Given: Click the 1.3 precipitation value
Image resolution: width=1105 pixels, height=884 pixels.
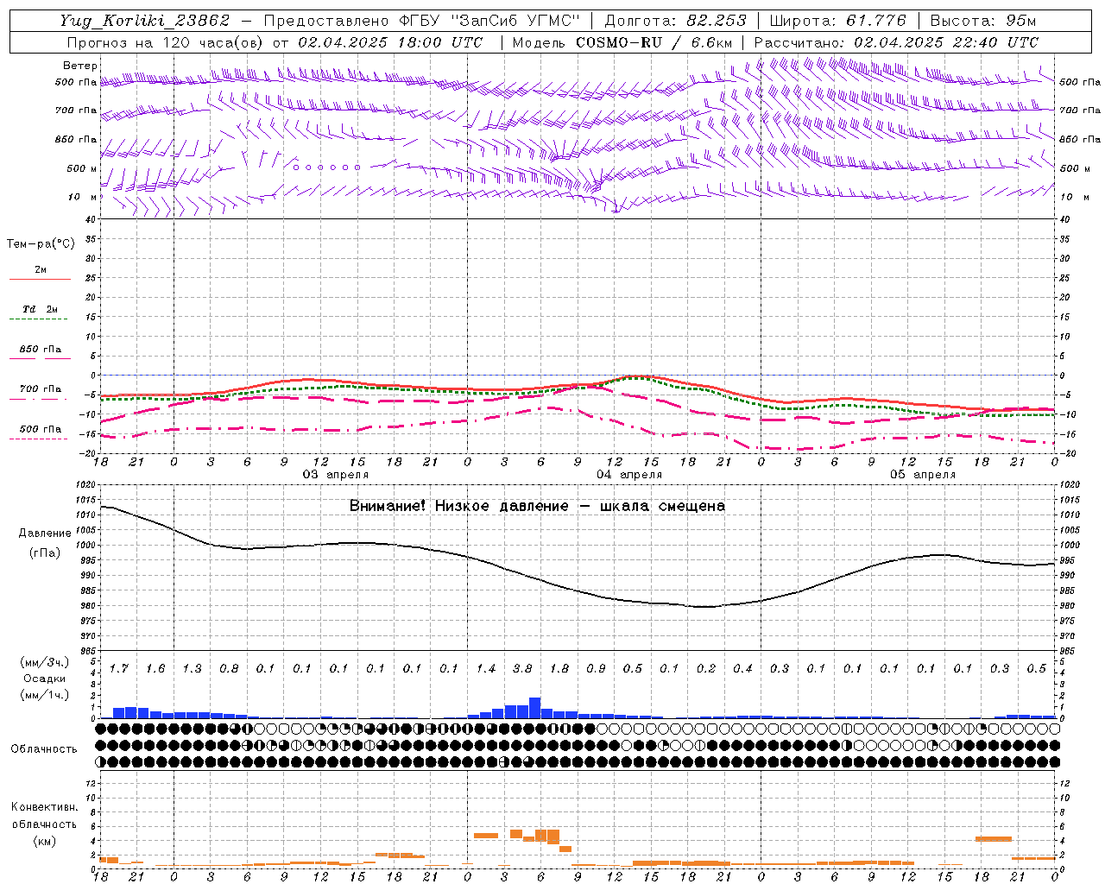Looking at the screenshot, I should coord(192,668).
